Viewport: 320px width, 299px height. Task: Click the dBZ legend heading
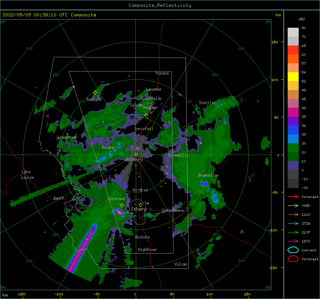(302, 19)
